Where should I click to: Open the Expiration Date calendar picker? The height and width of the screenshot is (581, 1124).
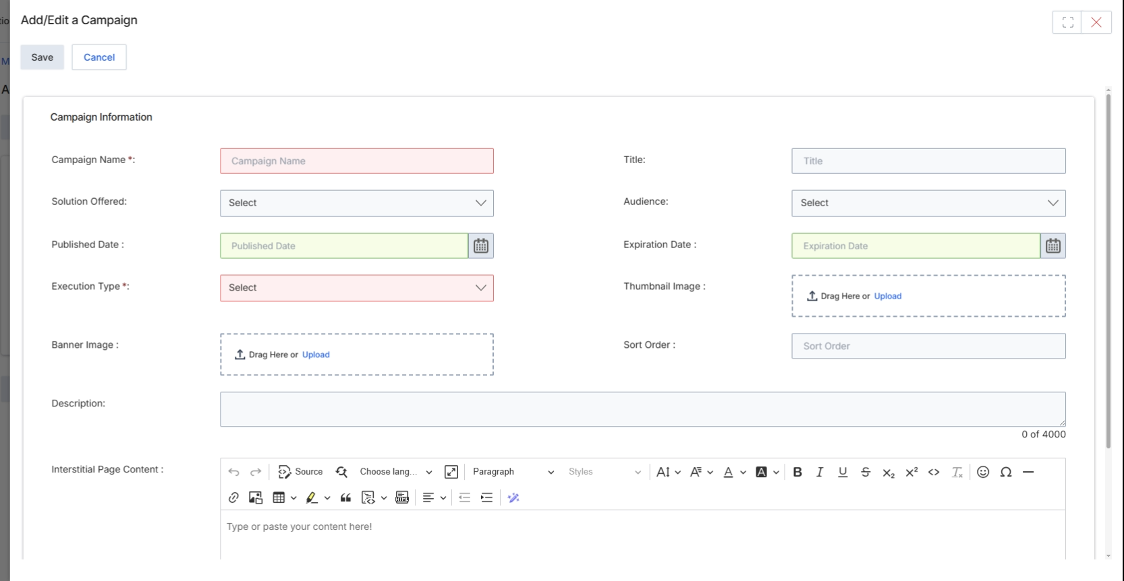[x=1053, y=246]
